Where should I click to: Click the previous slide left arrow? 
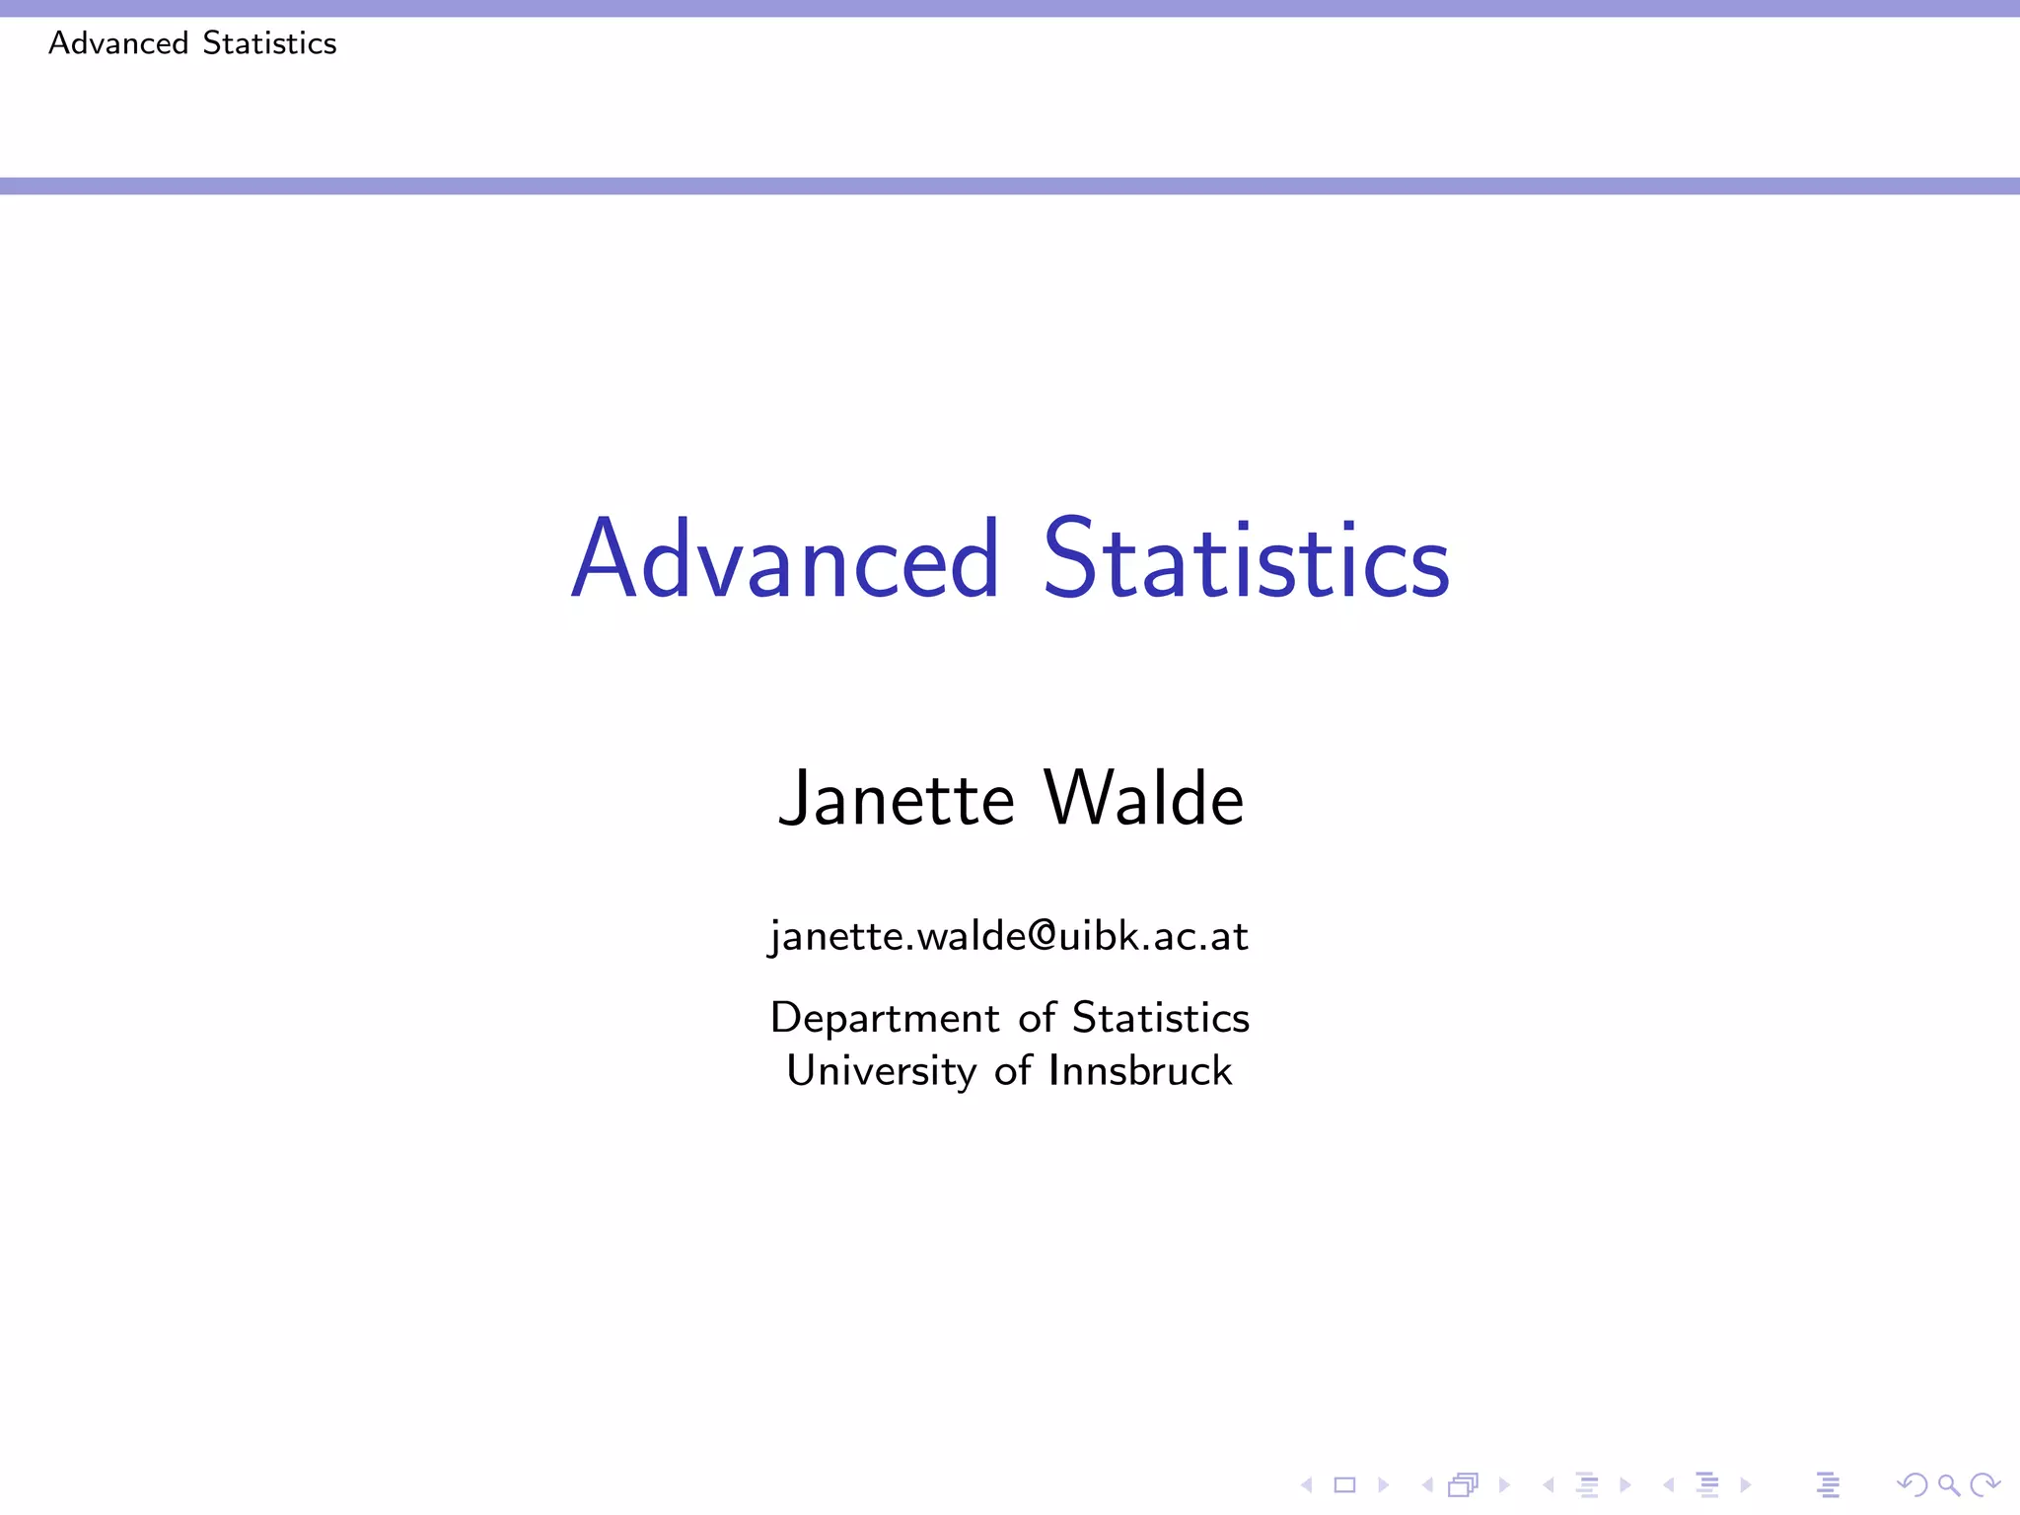click(x=1307, y=1484)
